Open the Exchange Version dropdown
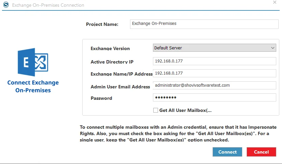Image resolution: width=282 pixels, height=164 pixels. click(x=214, y=48)
